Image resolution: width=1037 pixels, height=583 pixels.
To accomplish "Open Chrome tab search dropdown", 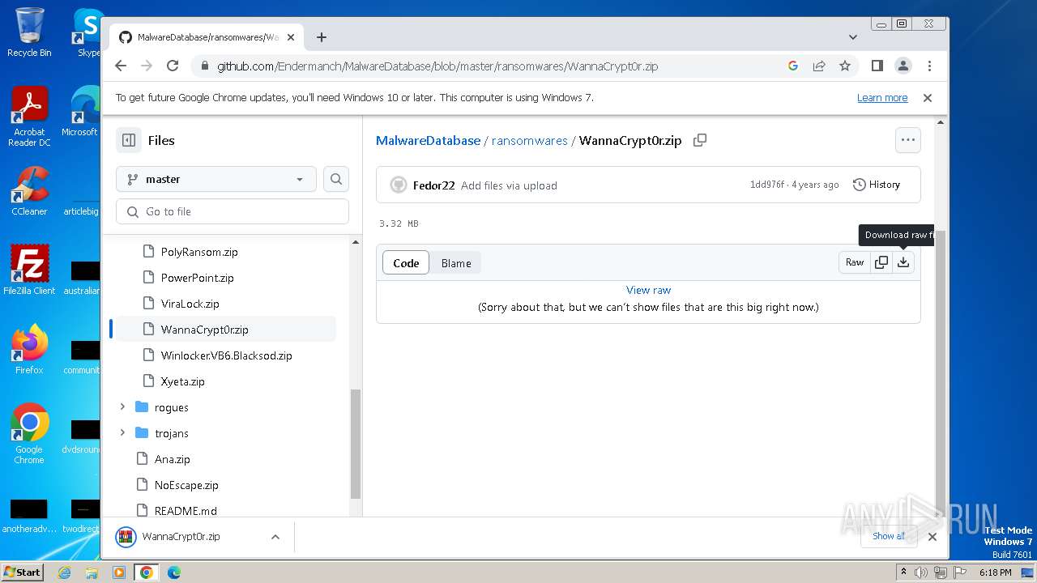I will point(853,37).
